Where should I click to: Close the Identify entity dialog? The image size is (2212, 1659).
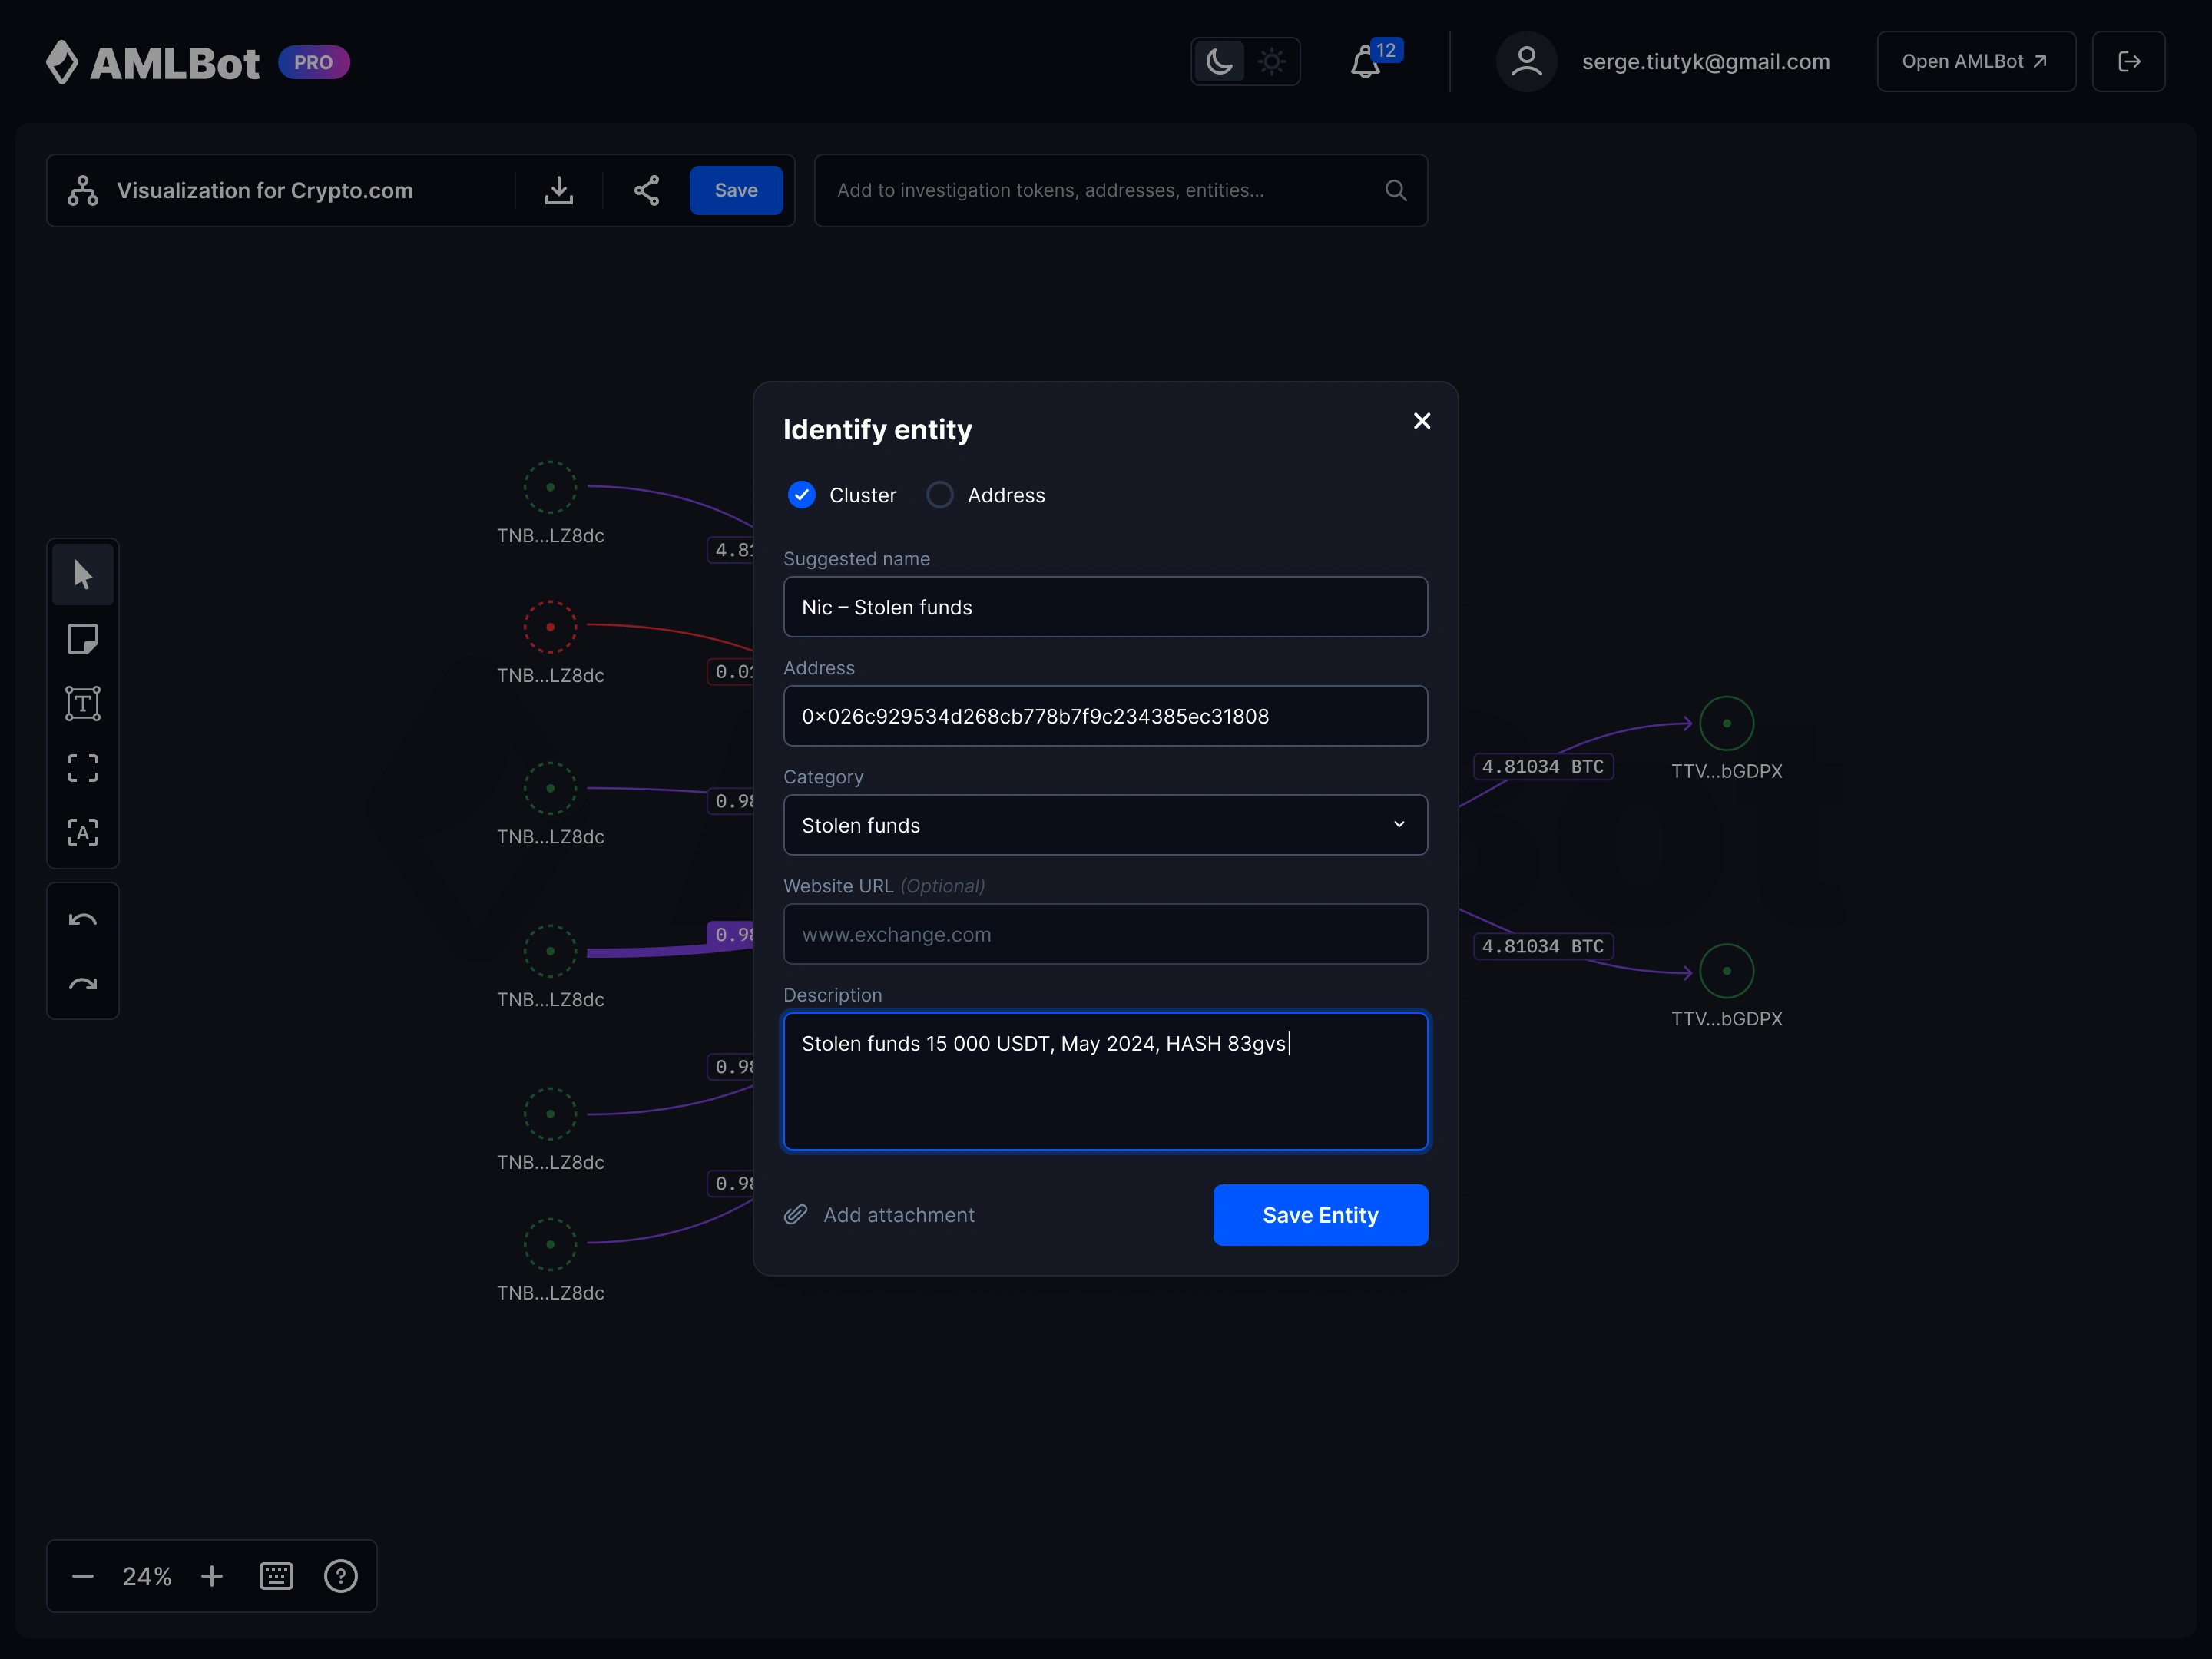(1422, 421)
